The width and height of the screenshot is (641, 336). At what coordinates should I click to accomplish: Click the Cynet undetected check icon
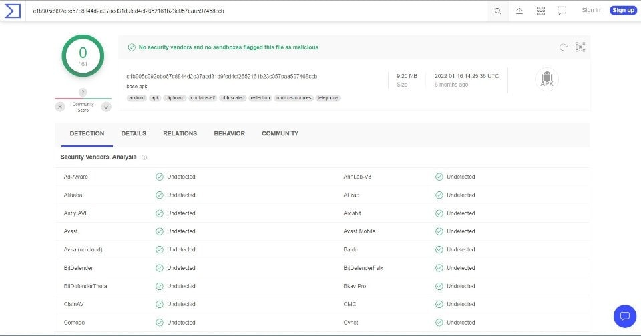(x=439, y=323)
